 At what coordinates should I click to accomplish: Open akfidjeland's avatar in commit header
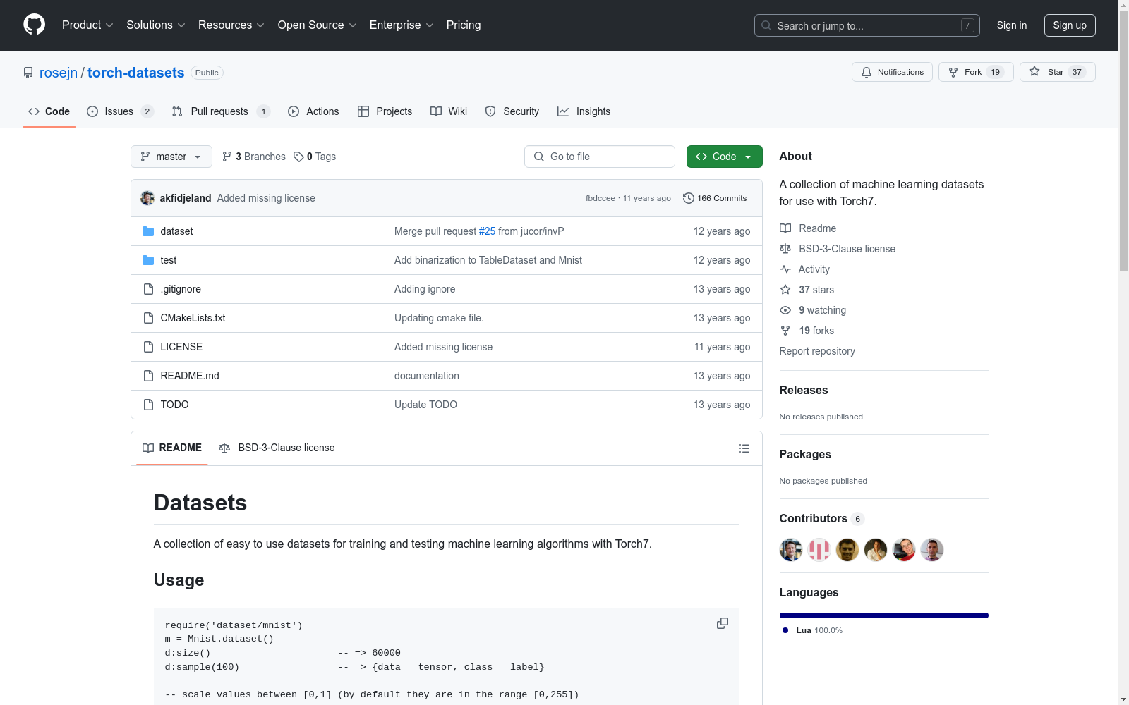click(x=147, y=198)
